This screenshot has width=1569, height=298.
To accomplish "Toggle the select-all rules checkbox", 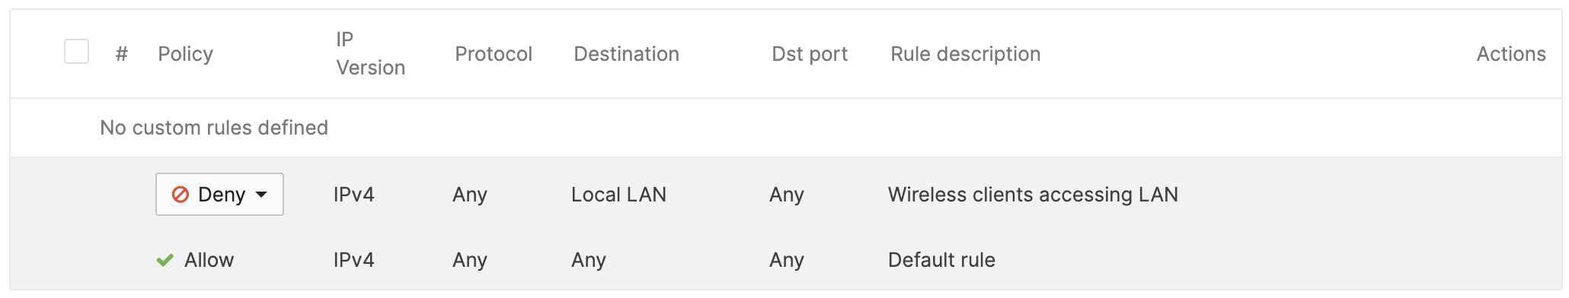I will [76, 52].
